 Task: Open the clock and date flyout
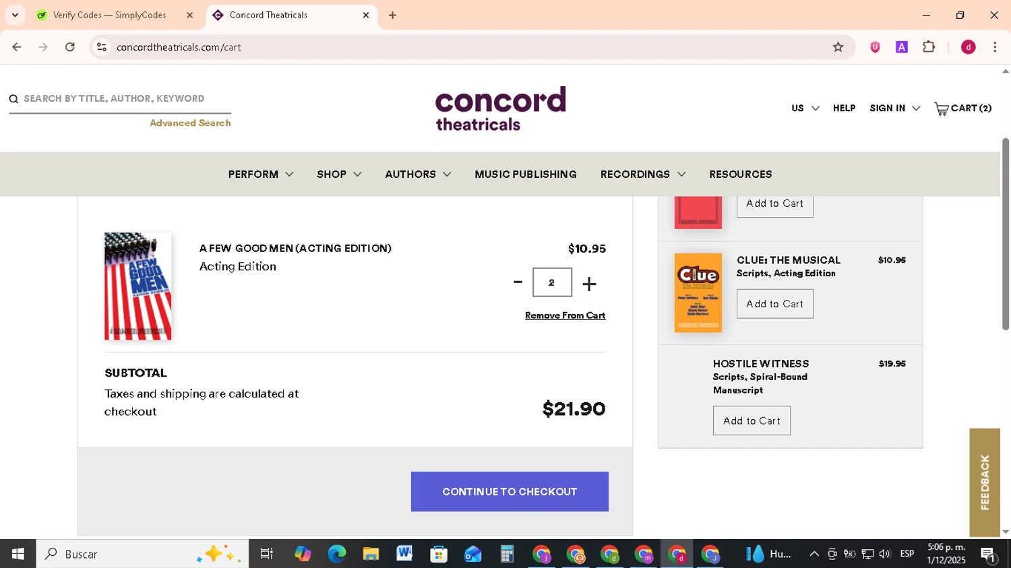click(946, 554)
